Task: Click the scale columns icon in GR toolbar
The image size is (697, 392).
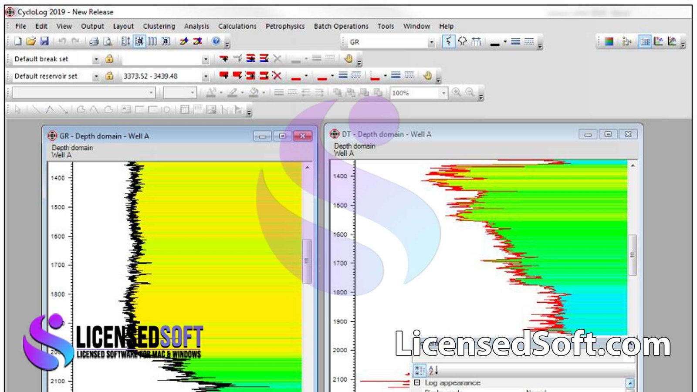Action: tap(477, 41)
